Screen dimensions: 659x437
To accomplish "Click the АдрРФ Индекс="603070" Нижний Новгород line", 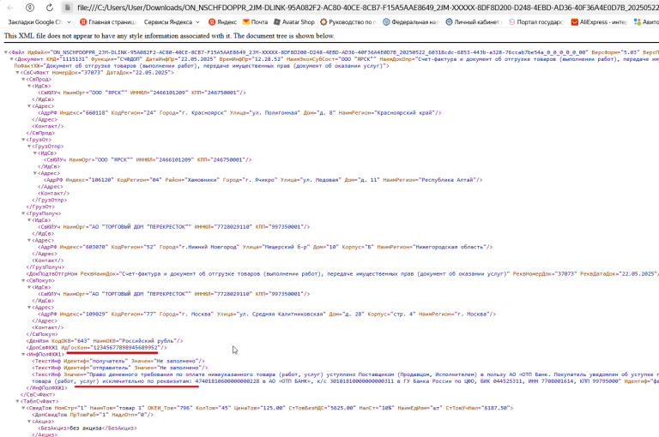I will tap(265, 248).
